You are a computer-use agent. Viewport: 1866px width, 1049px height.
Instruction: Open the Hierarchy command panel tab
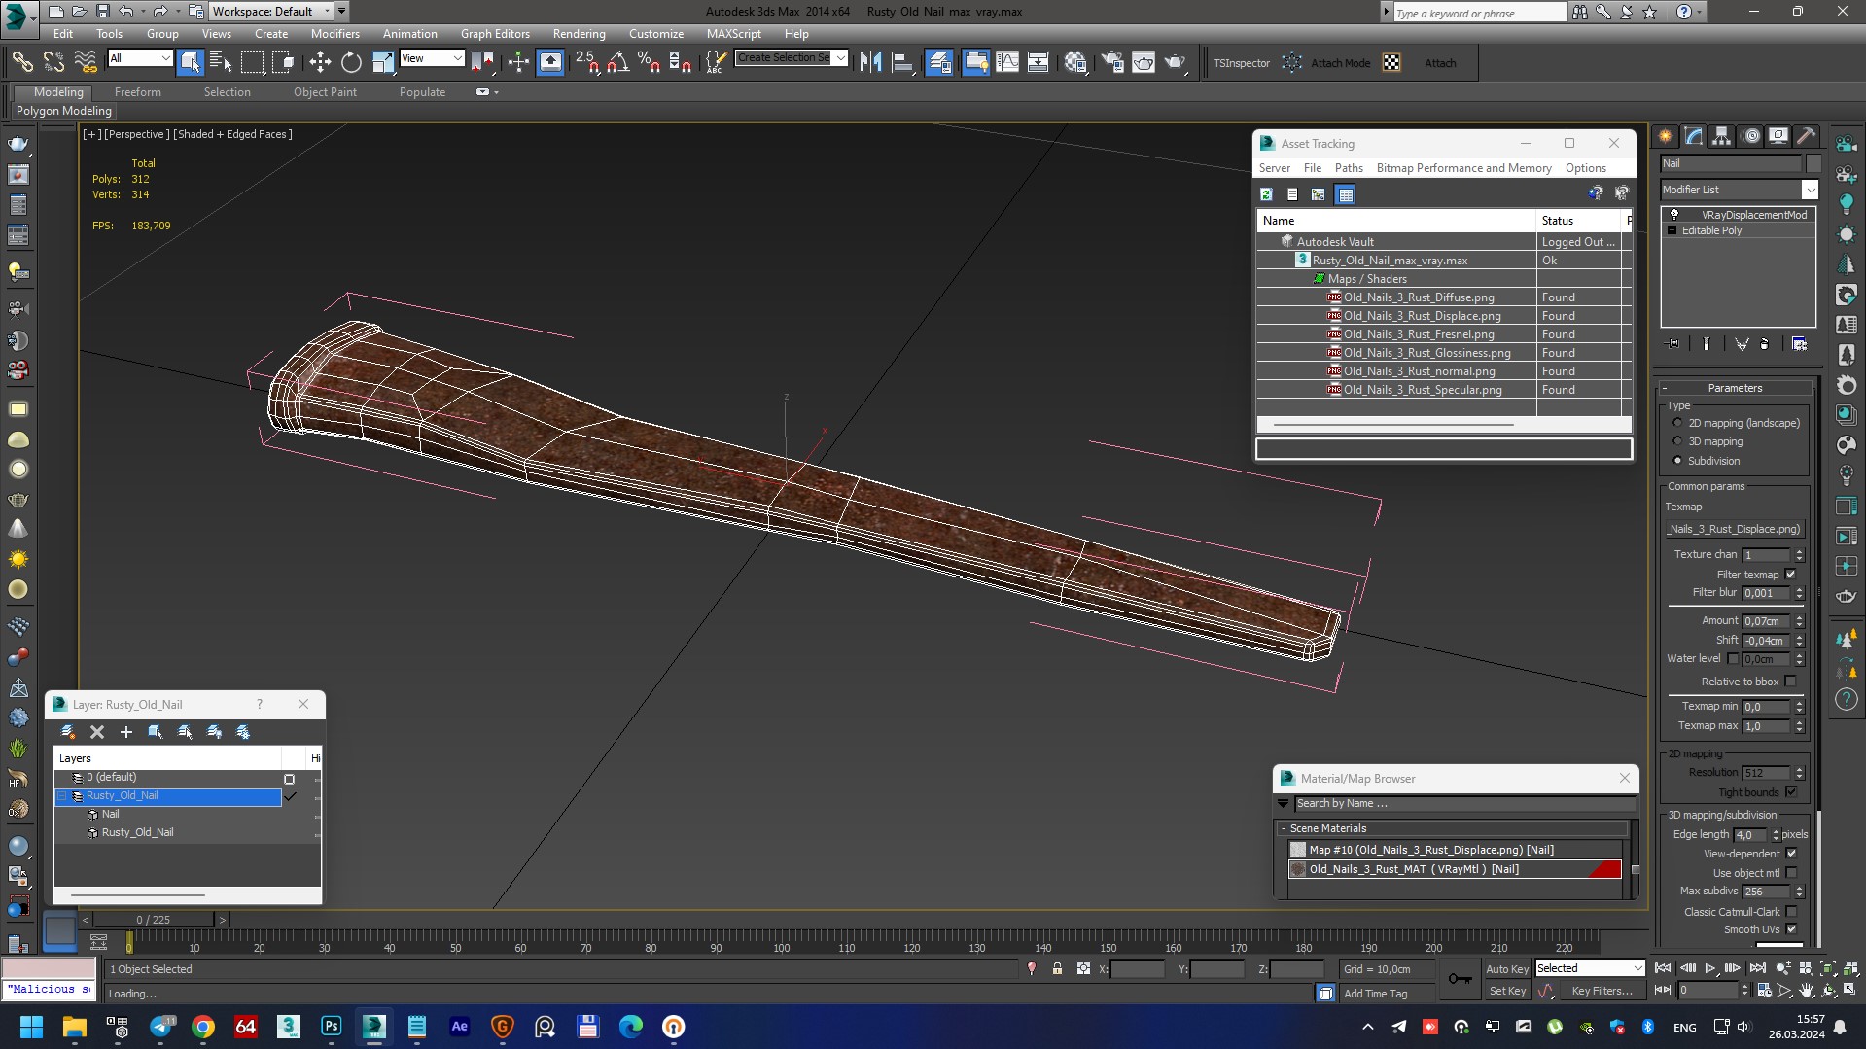[1722, 136]
